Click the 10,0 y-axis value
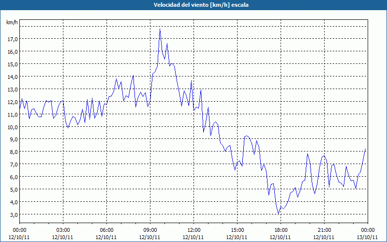The image size is (387, 242). click(13, 127)
